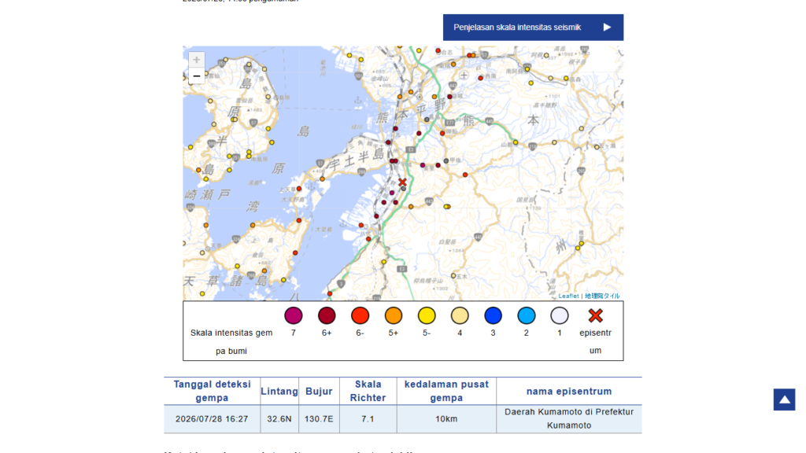Image resolution: width=806 pixels, height=453 pixels.
Task: Click intensity 2 light blue legend circle
Action: point(527,315)
